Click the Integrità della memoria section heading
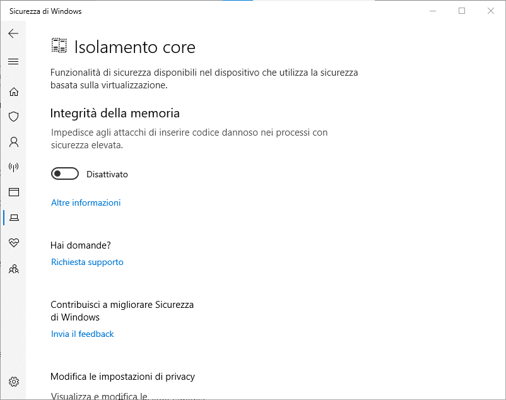The width and height of the screenshot is (506, 400). (x=115, y=114)
